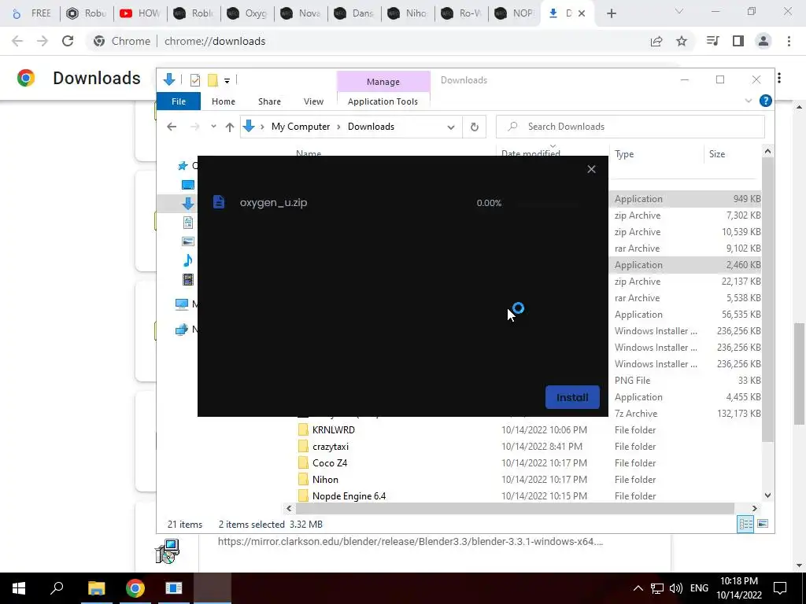The image size is (806, 604).
Task: Click the Explorer Back arrow
Action: (x=172, y=127)
